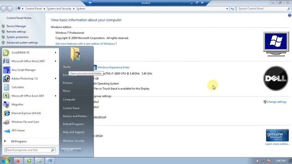Click Change settings link
This screenshot has height=164, width=292.
[x=276, y=102]
